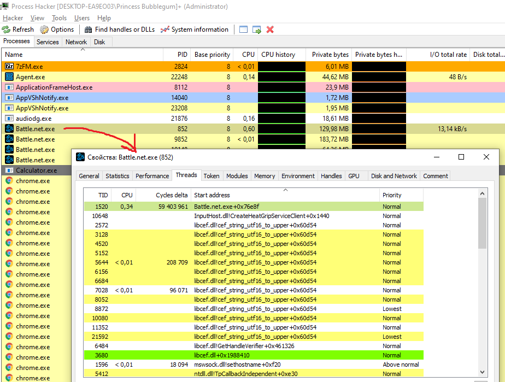Select the Agent.exe process icon
505x382 pixels.
click(x=9, y=77)
